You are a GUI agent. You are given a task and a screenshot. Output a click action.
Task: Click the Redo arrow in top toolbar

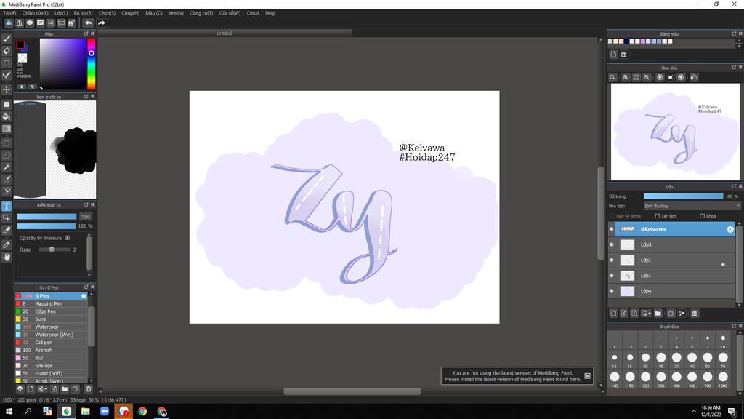pyautogui.click(x=102, y=23)
